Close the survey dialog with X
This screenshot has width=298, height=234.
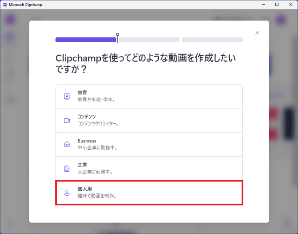tap(257, 32)
